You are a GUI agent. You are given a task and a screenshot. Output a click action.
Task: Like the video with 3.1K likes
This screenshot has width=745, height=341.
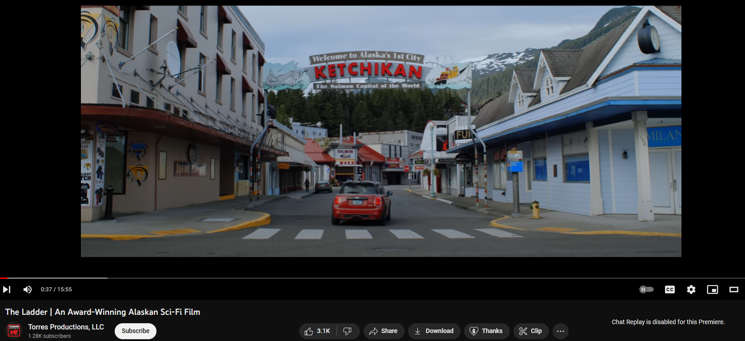[317, 331]
